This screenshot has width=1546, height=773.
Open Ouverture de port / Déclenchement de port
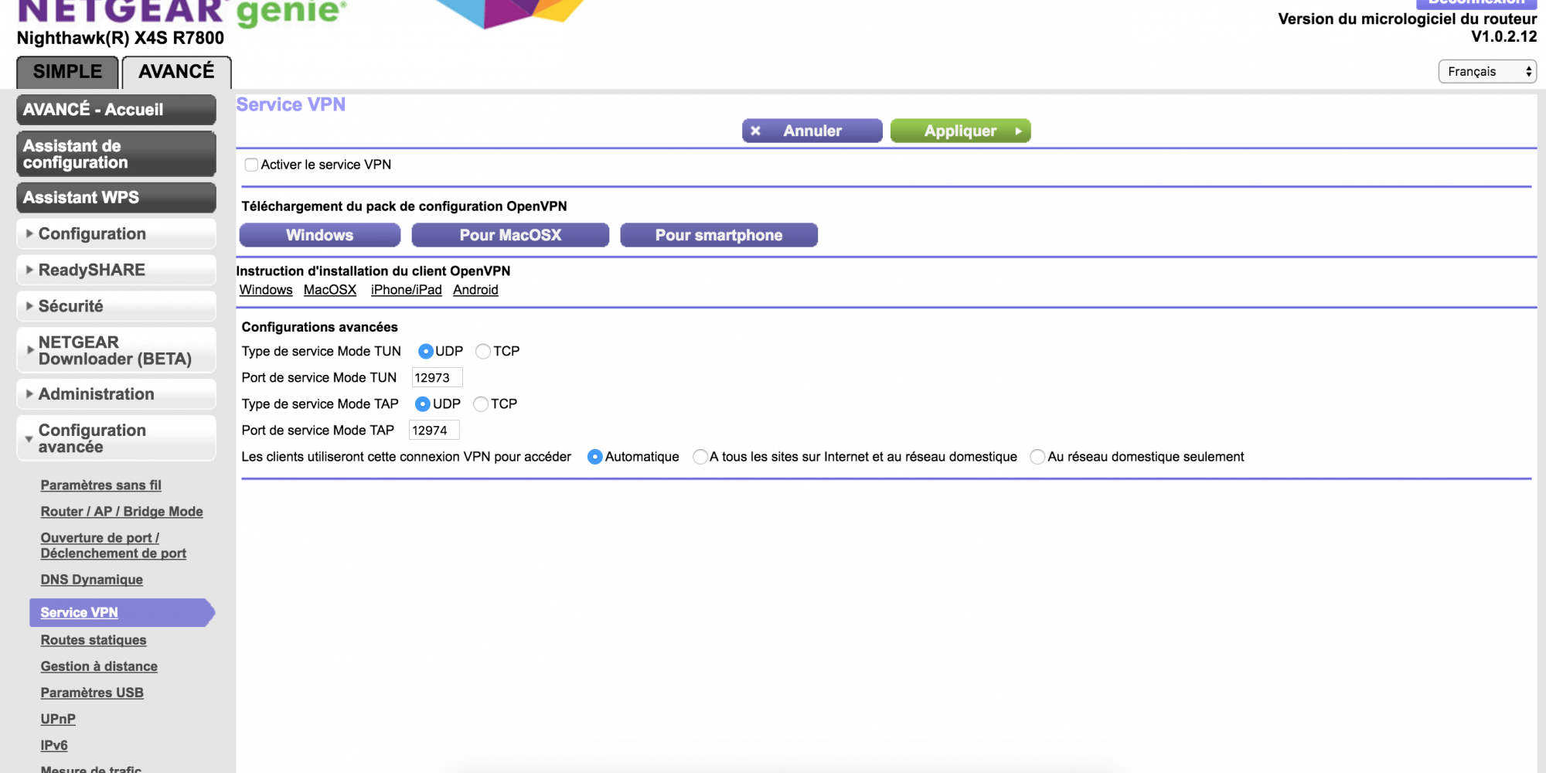pos(113,546)
